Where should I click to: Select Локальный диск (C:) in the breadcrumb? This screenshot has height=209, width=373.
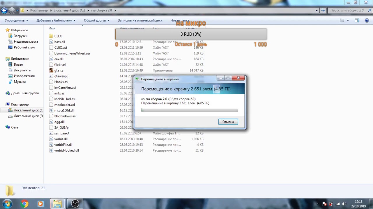pos(69,10)
